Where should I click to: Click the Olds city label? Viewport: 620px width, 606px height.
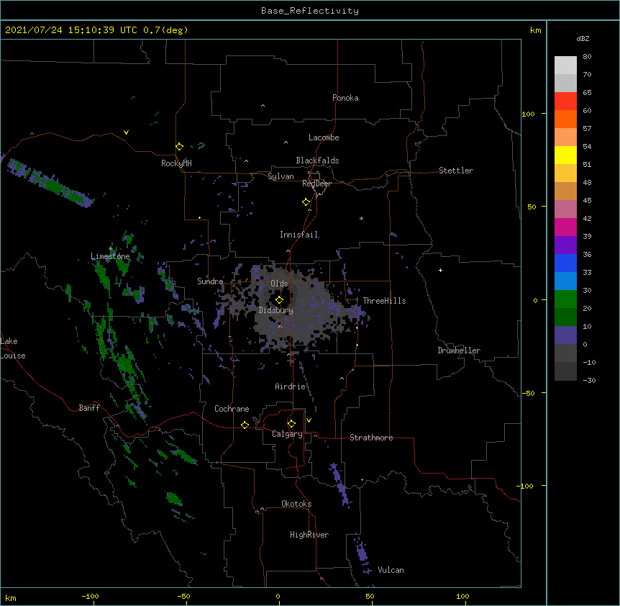279,284
